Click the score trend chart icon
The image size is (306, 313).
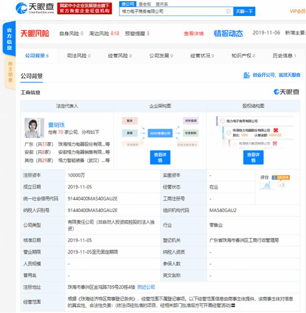267,186
